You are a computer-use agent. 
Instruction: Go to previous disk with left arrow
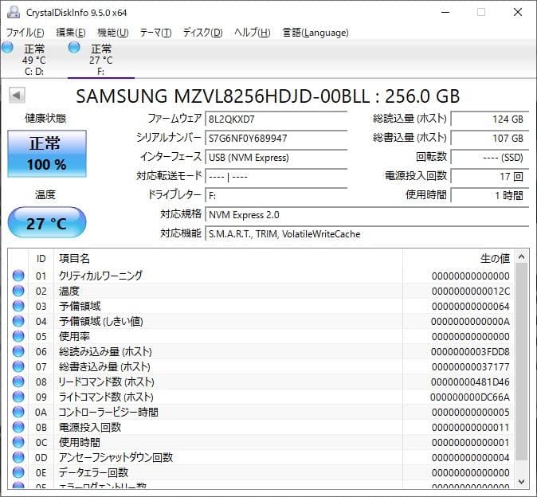click(17, 95)
